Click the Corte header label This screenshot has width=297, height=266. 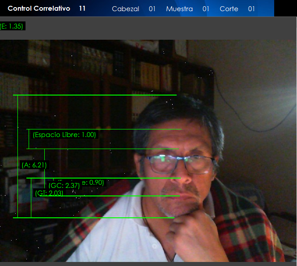(229, 9)
